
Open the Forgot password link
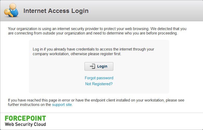[x=99, y=78]
